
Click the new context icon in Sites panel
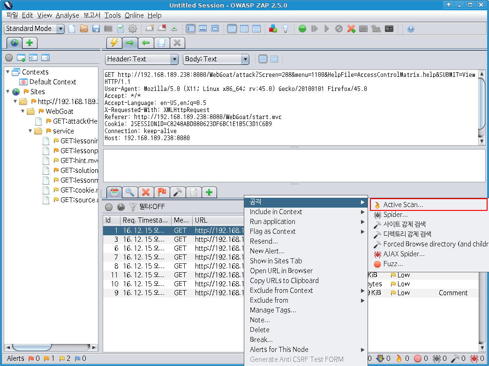(21, 58)
